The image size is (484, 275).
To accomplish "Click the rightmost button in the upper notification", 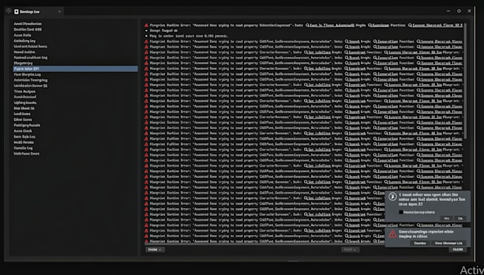I will click(x=461, y=218).
